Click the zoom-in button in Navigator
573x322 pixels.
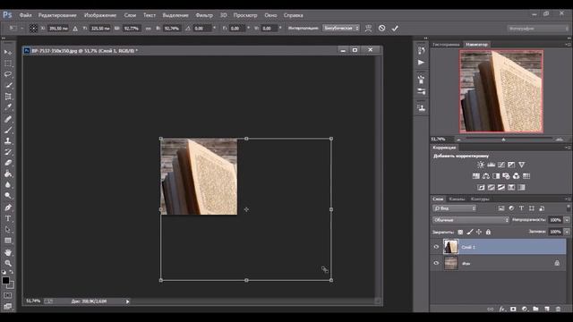[559, 140]
